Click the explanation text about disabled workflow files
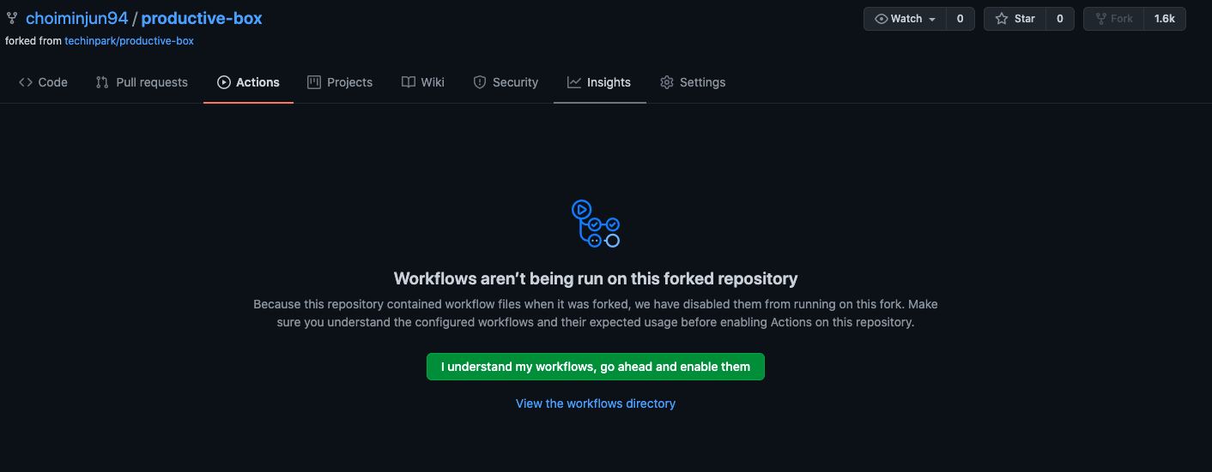Viewport: 1212px width, 472px height. point(596,314)
